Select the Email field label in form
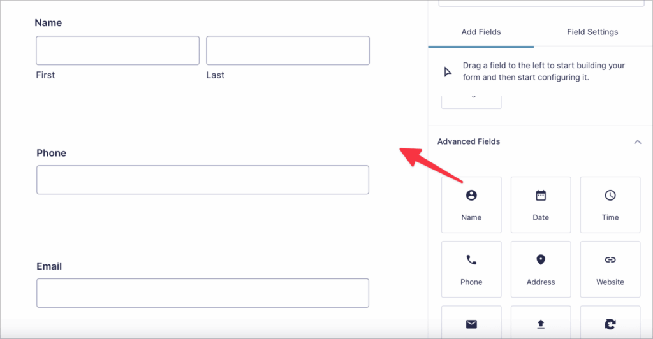Viewport: 653px width, 339px height. coord(49,266)
